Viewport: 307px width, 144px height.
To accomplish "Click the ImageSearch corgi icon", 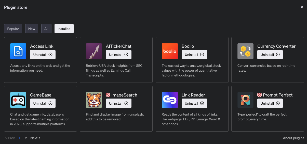I will click(94, 100).
